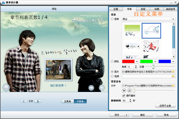
Task: Switch preview to 子菜单
Action: 80,101
